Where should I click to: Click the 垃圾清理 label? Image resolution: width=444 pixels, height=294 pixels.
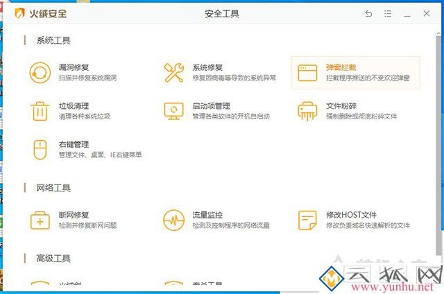click(x=74, y=106)
